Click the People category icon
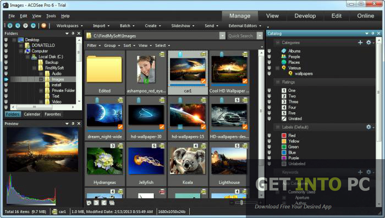The image size is (385, 218). pos(284,57)
